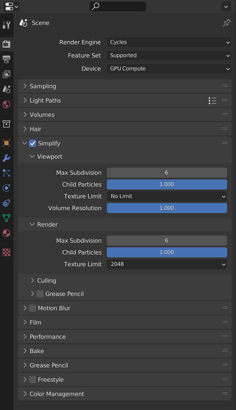Expand the Freestyle panel
The height and width of the screenshot is (410, 236).
coord(25,379)
